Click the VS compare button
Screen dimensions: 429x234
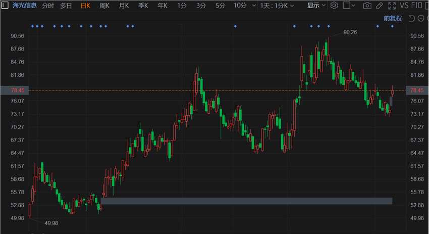pos(404,6)
